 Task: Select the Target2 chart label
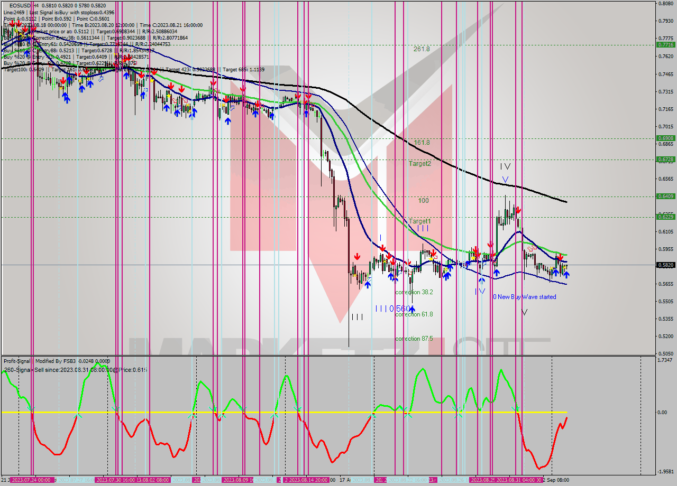coord(419,164)
